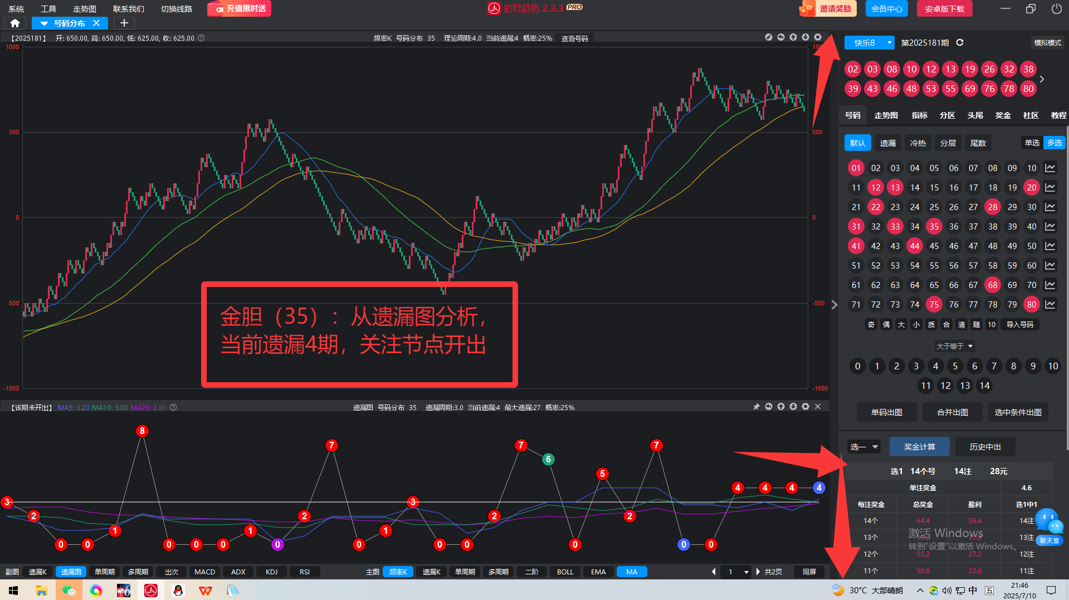Open the 聊天室 chat robot icon
Screen dimensions: 1069x600
click(1050, 526)
